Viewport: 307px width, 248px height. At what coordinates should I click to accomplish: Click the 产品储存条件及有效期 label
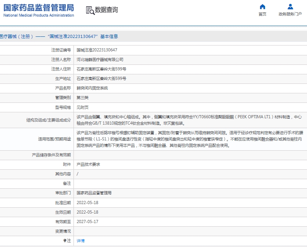(x=51, y=155)
